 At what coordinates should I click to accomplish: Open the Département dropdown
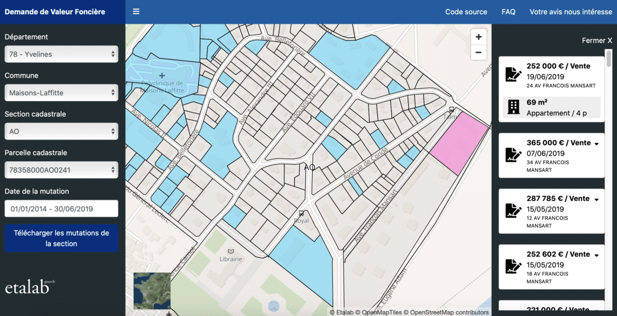[x=61, y=54]
